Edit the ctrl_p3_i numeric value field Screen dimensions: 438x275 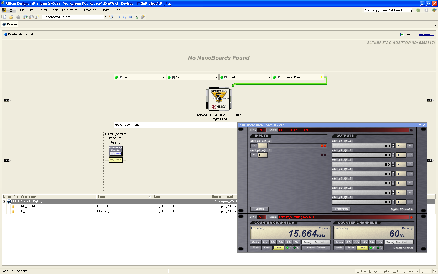(x=401, y=164)
